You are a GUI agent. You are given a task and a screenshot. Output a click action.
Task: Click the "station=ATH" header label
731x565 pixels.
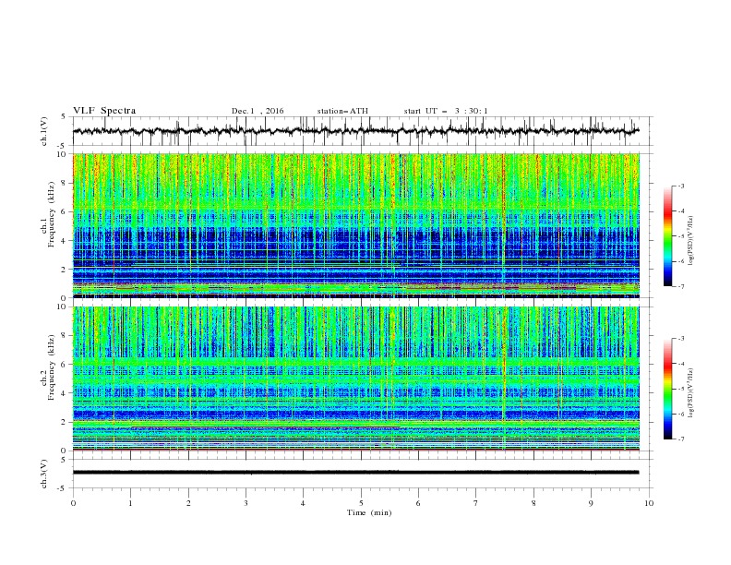pyautogui.click(x=342, y=111)
